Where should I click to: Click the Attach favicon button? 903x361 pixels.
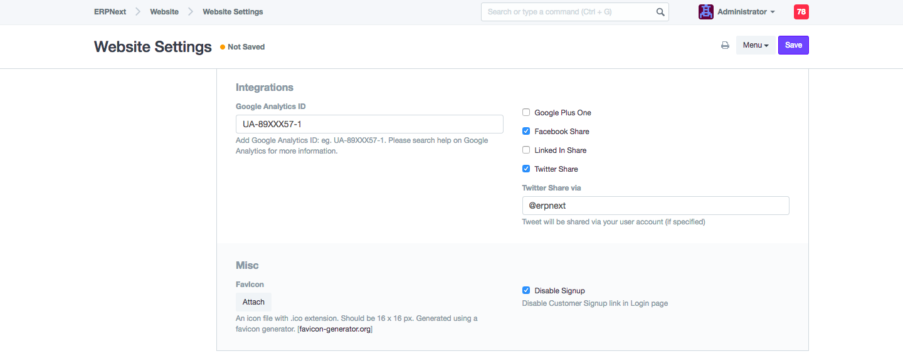click(253, 302)
